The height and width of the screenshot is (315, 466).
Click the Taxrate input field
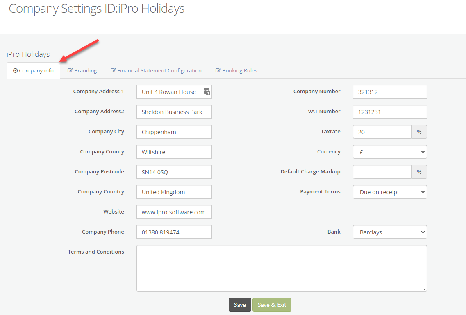pos(382,132)
